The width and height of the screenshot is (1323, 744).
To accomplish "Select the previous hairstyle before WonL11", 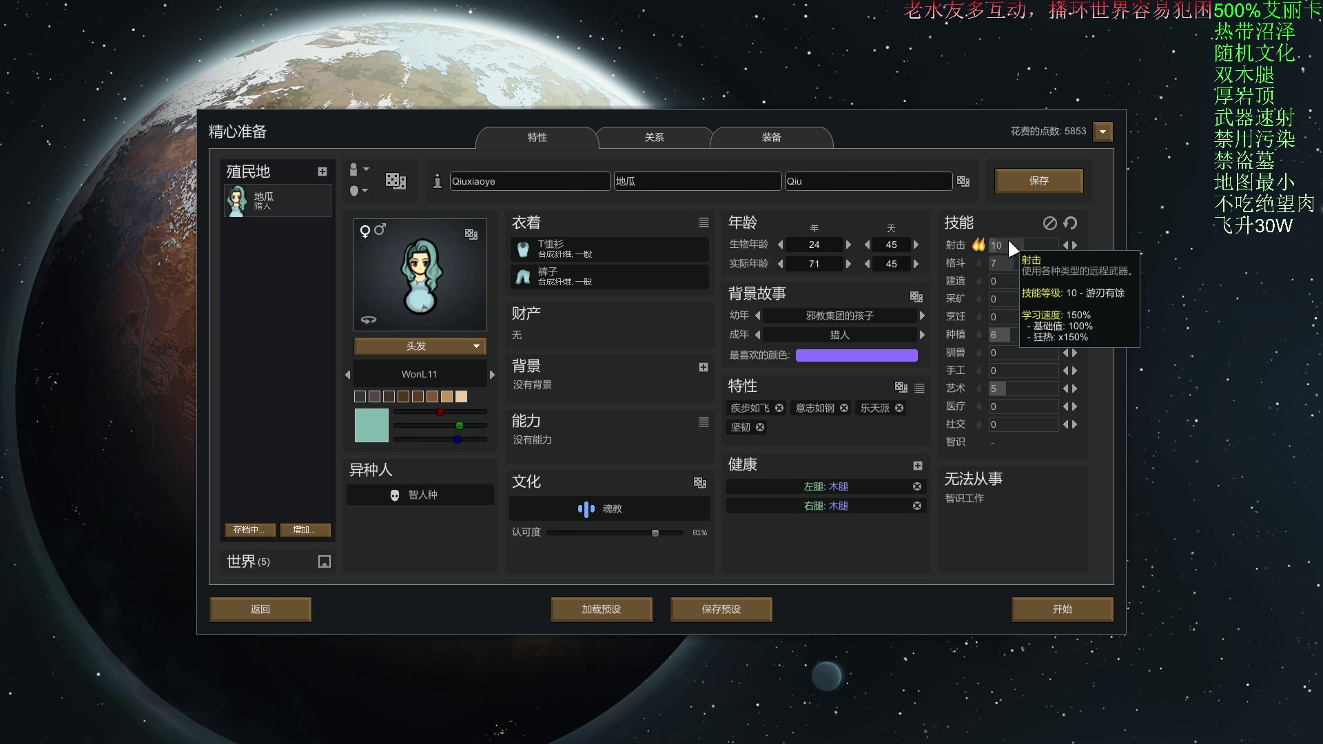I will point(347,375).
